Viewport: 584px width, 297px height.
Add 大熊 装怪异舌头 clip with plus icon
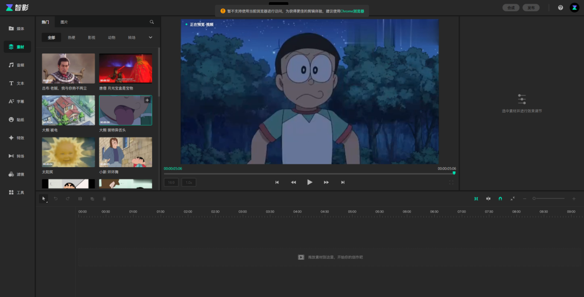click(147, 100)
